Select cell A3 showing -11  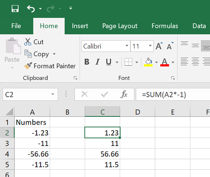click(32, 143)
